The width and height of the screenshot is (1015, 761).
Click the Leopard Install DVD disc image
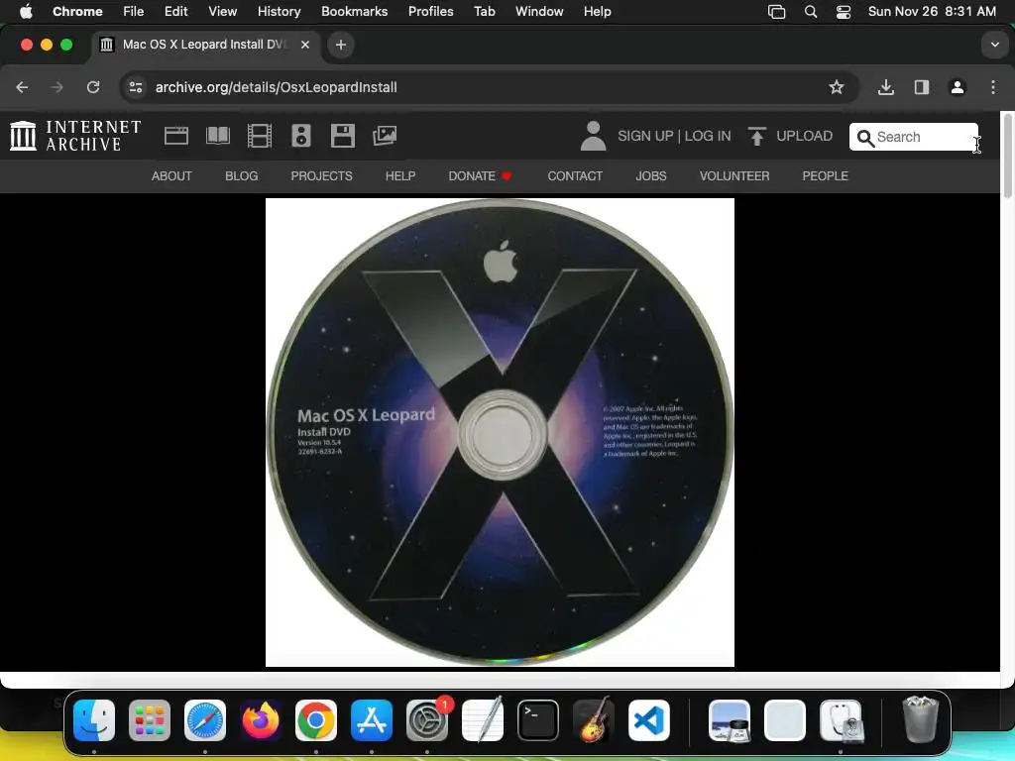coord(500,432)
